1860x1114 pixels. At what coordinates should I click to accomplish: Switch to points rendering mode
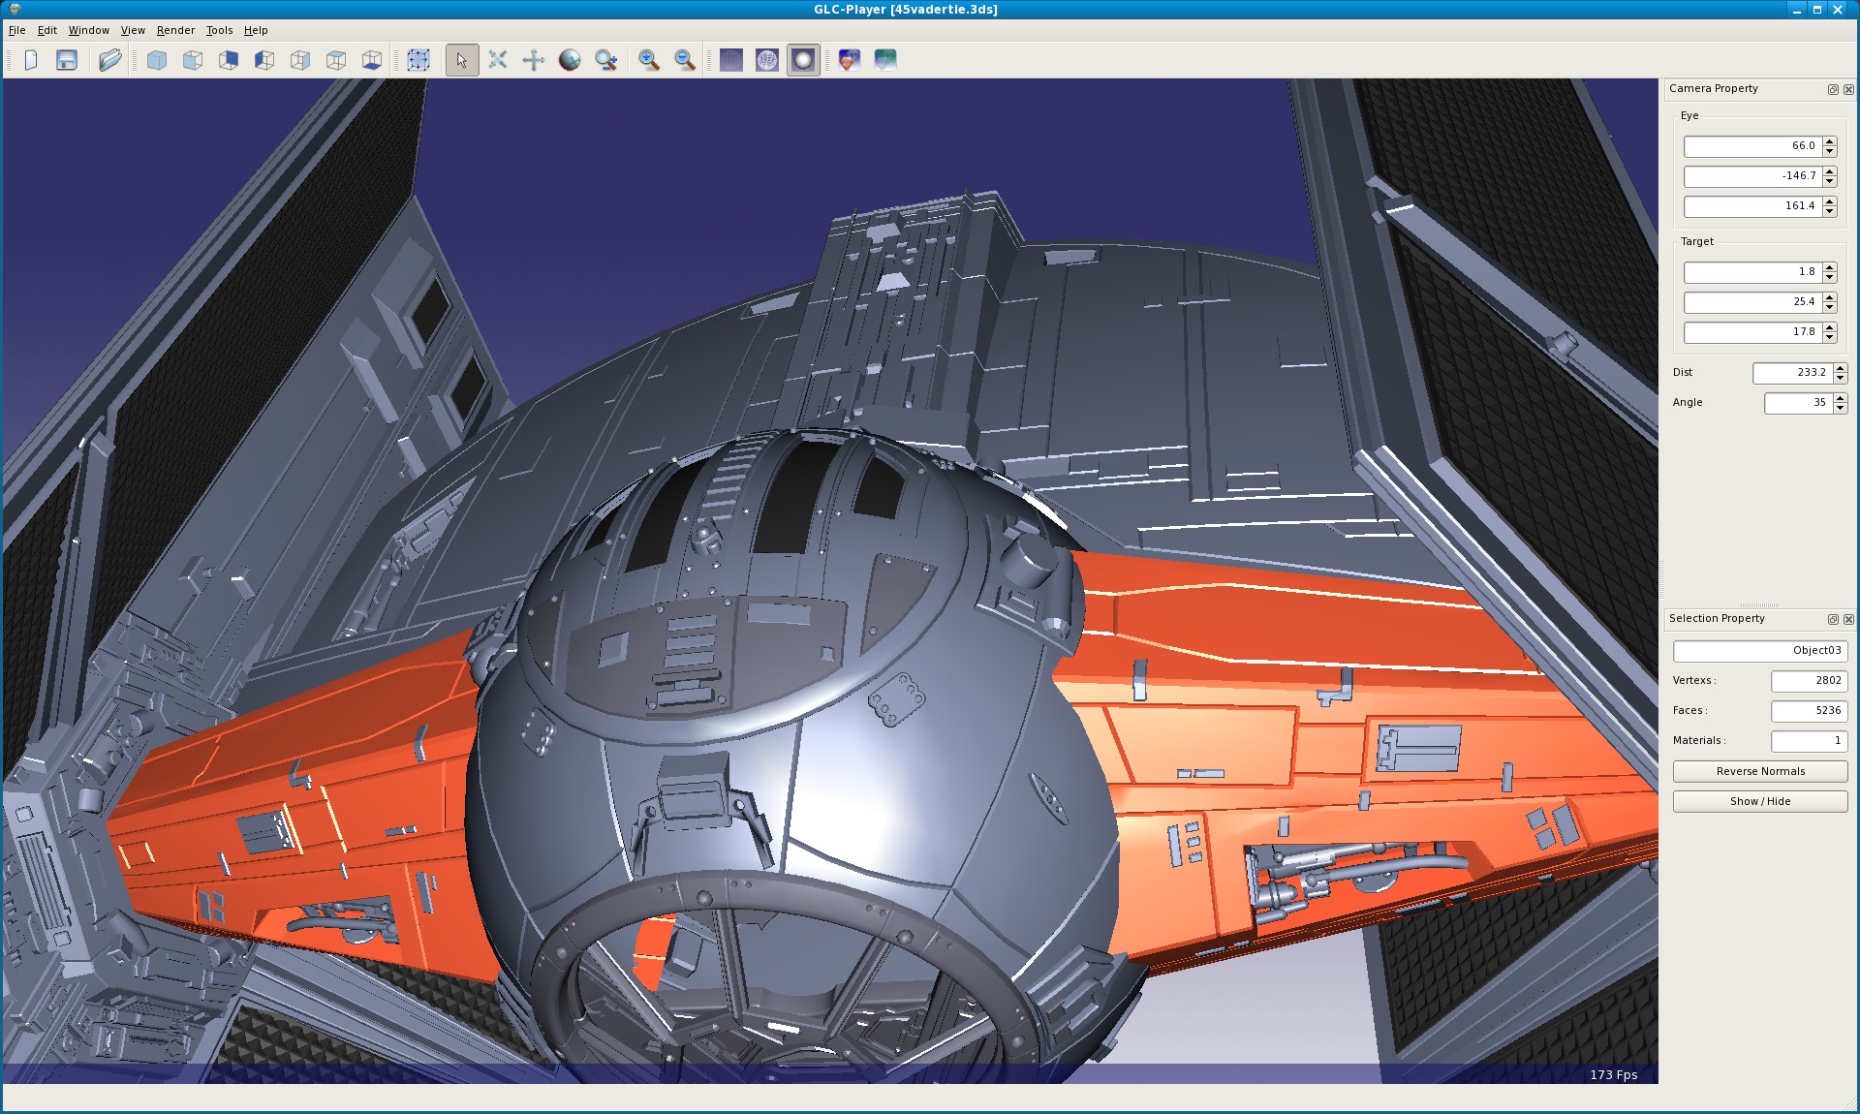[x=731, y=60]
